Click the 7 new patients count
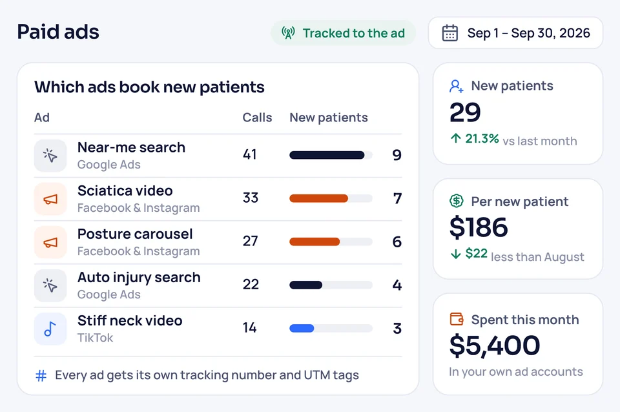 397,198
